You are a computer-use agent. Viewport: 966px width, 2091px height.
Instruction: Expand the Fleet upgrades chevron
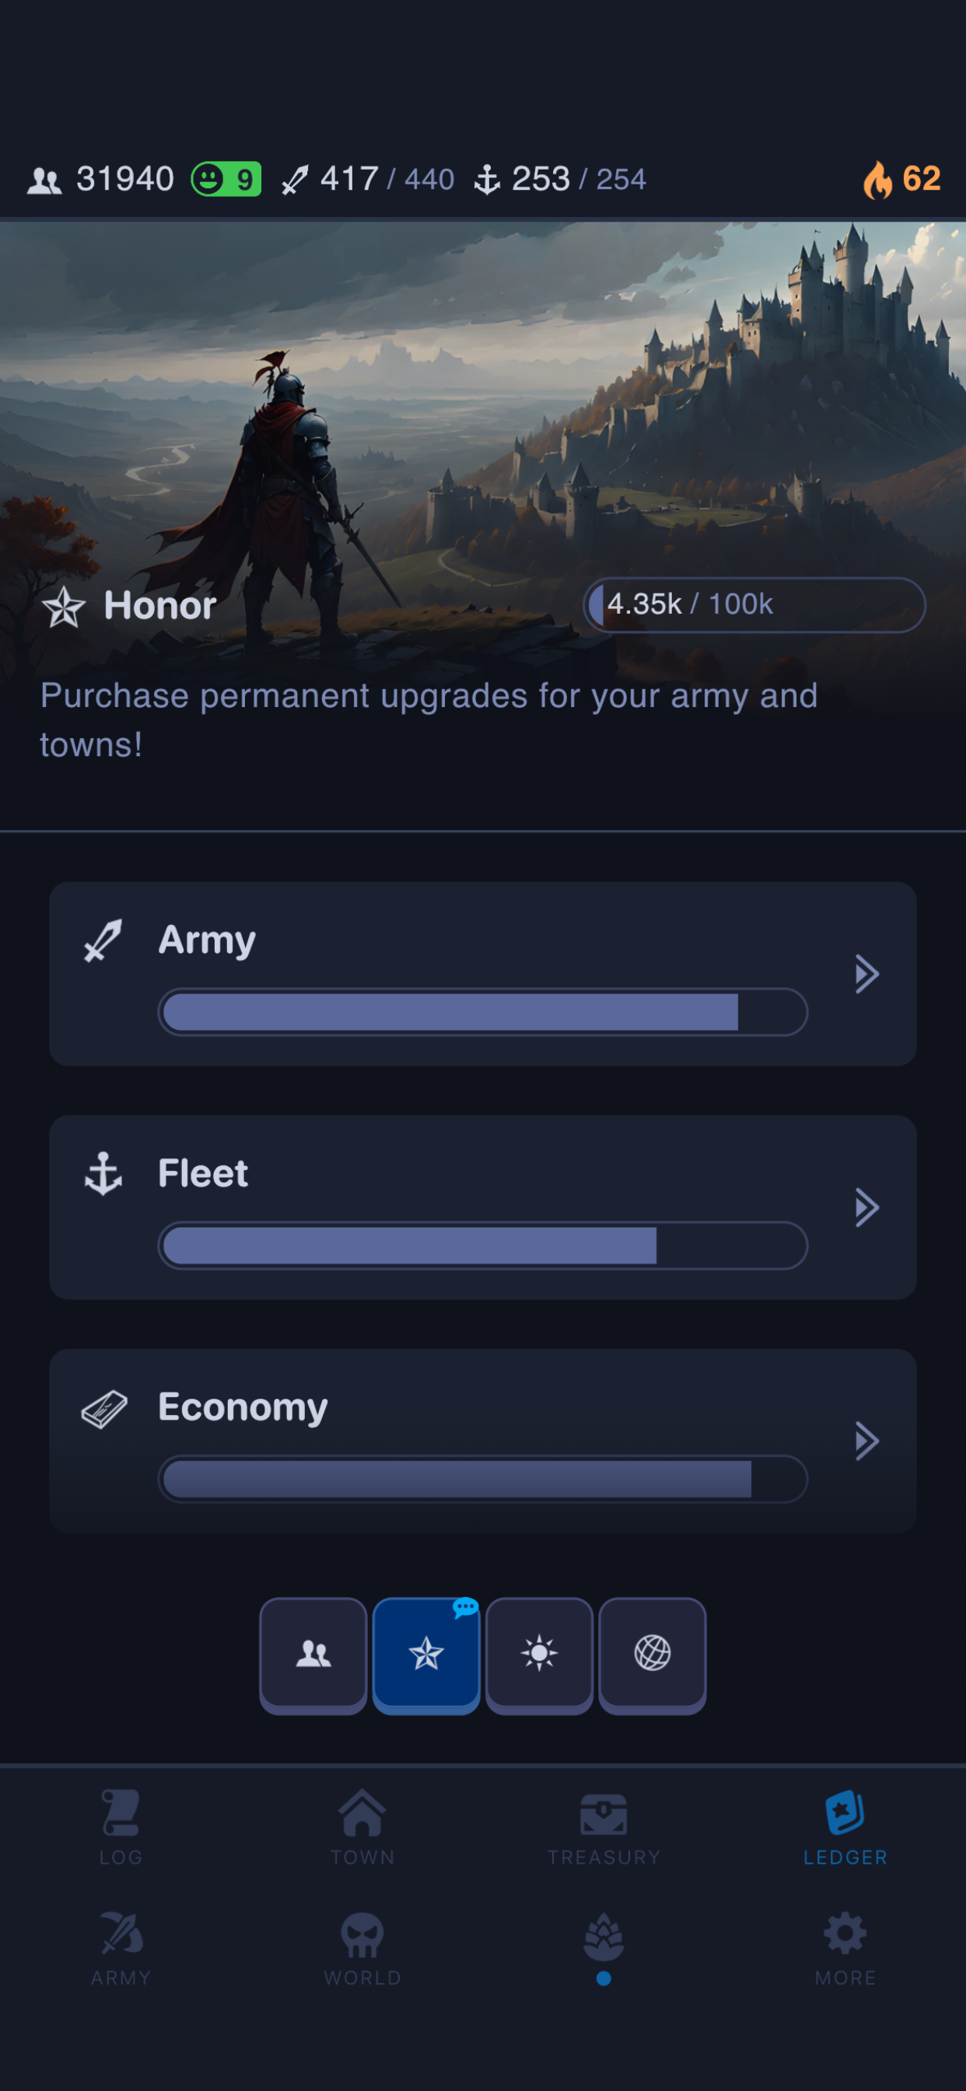click(867, 1208)
